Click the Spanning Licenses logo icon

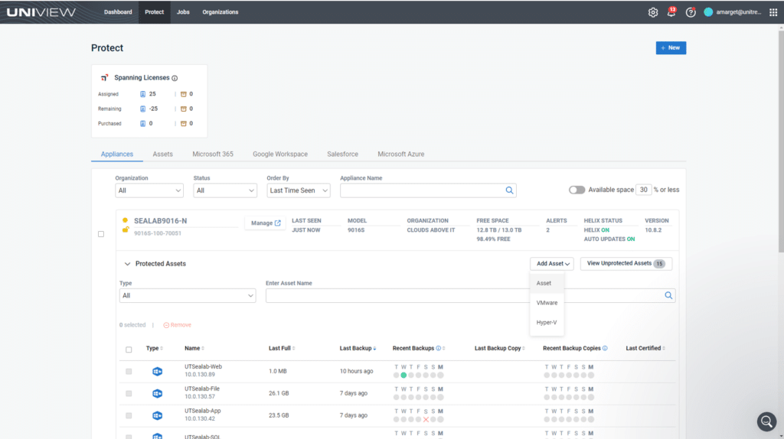click(104, 77)
